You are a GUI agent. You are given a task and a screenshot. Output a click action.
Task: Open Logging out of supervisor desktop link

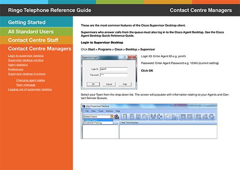(x=30, y=89)
